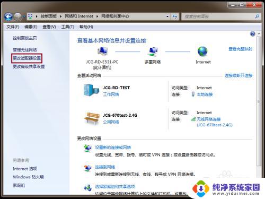Click 查看完整映射 link
The image size is (265, 199).
[x=241, y=49]
